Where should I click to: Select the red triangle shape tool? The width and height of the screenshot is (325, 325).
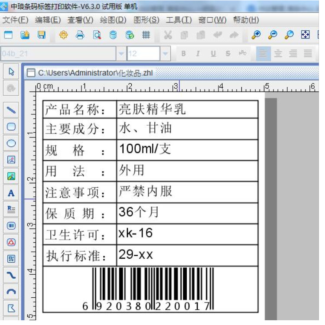click(11, 242)
